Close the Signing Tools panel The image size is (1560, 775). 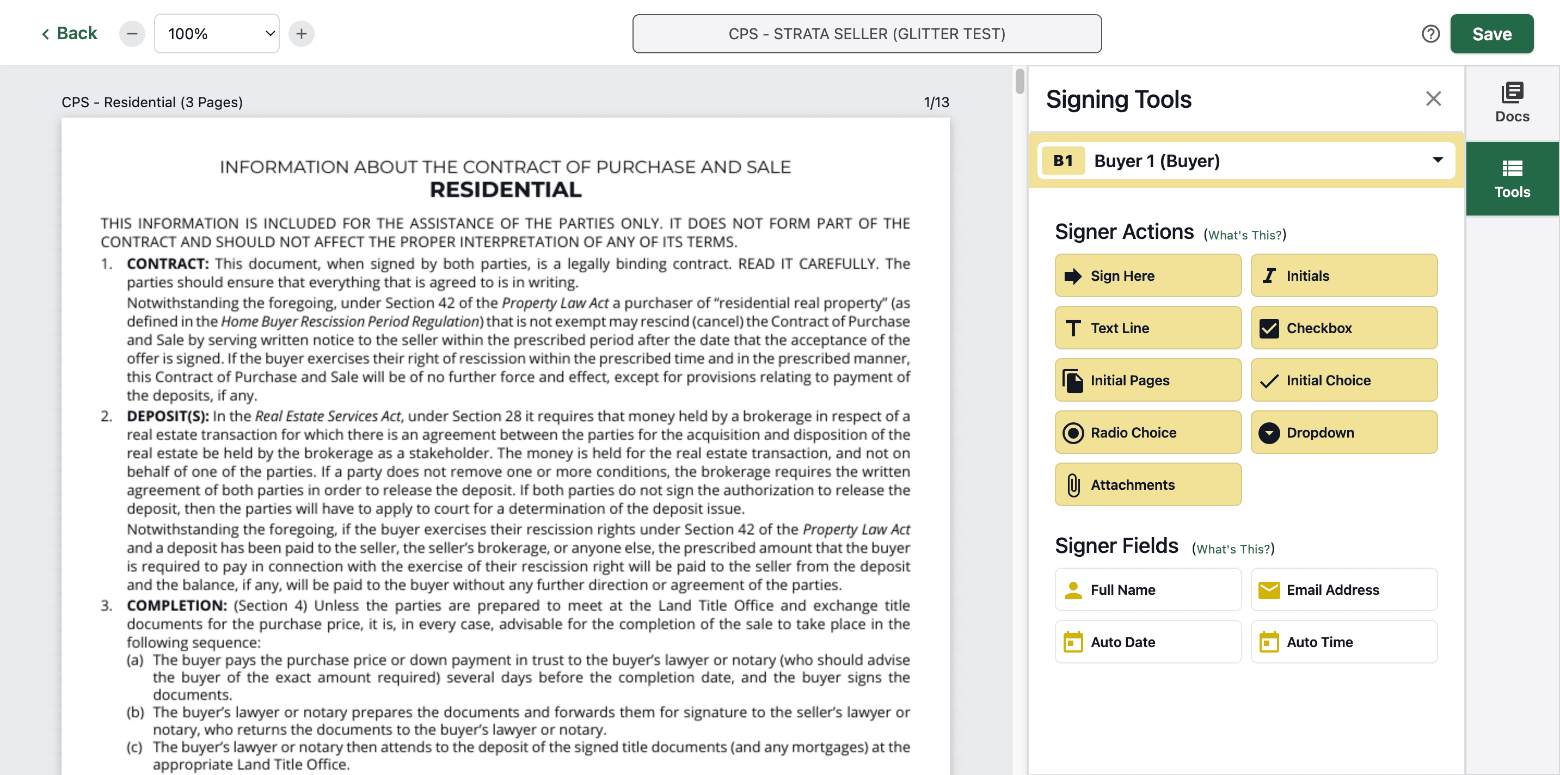pyautogui.click(x=1433, y=99)
